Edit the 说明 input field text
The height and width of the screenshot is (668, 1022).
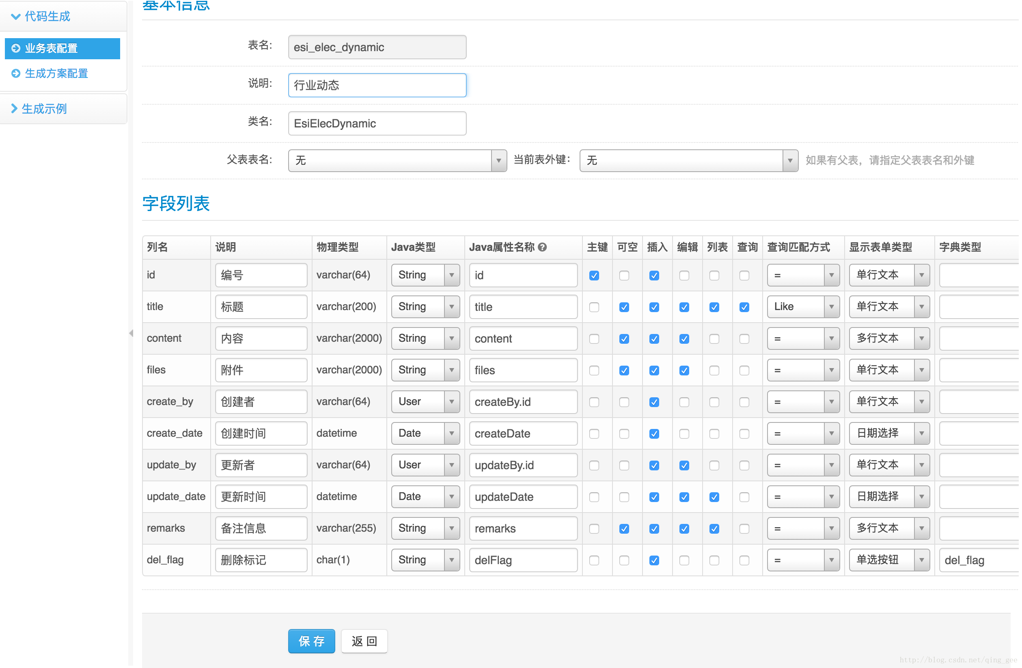coord(376,84)
